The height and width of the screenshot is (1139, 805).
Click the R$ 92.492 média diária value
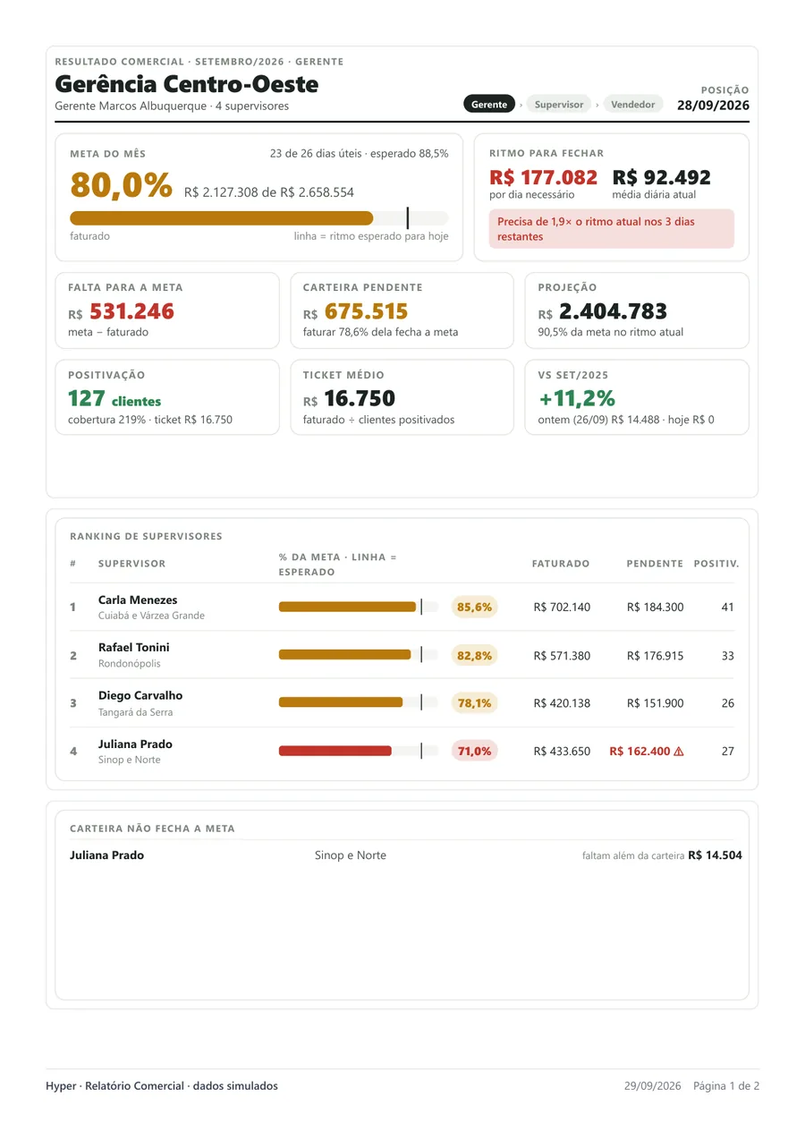click(x=662, y=177)
